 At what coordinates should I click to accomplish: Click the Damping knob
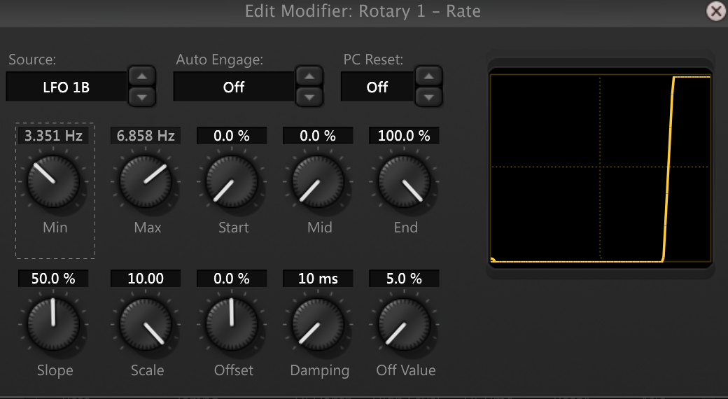(x=318, y=323)
